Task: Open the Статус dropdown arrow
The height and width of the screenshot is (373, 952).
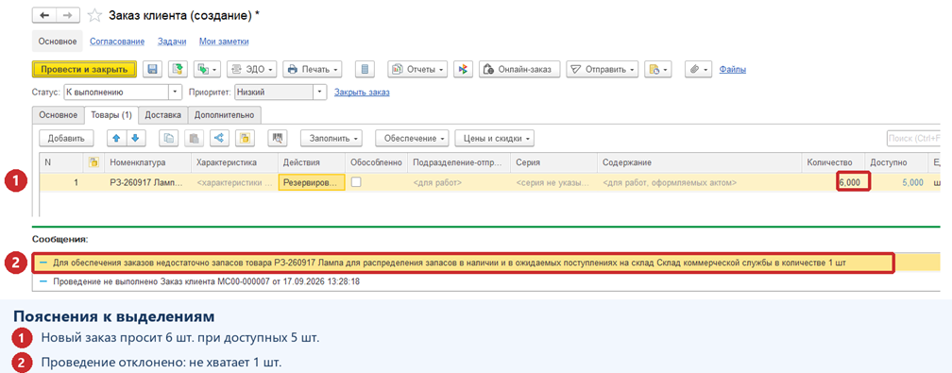Action: coord(176,93)
